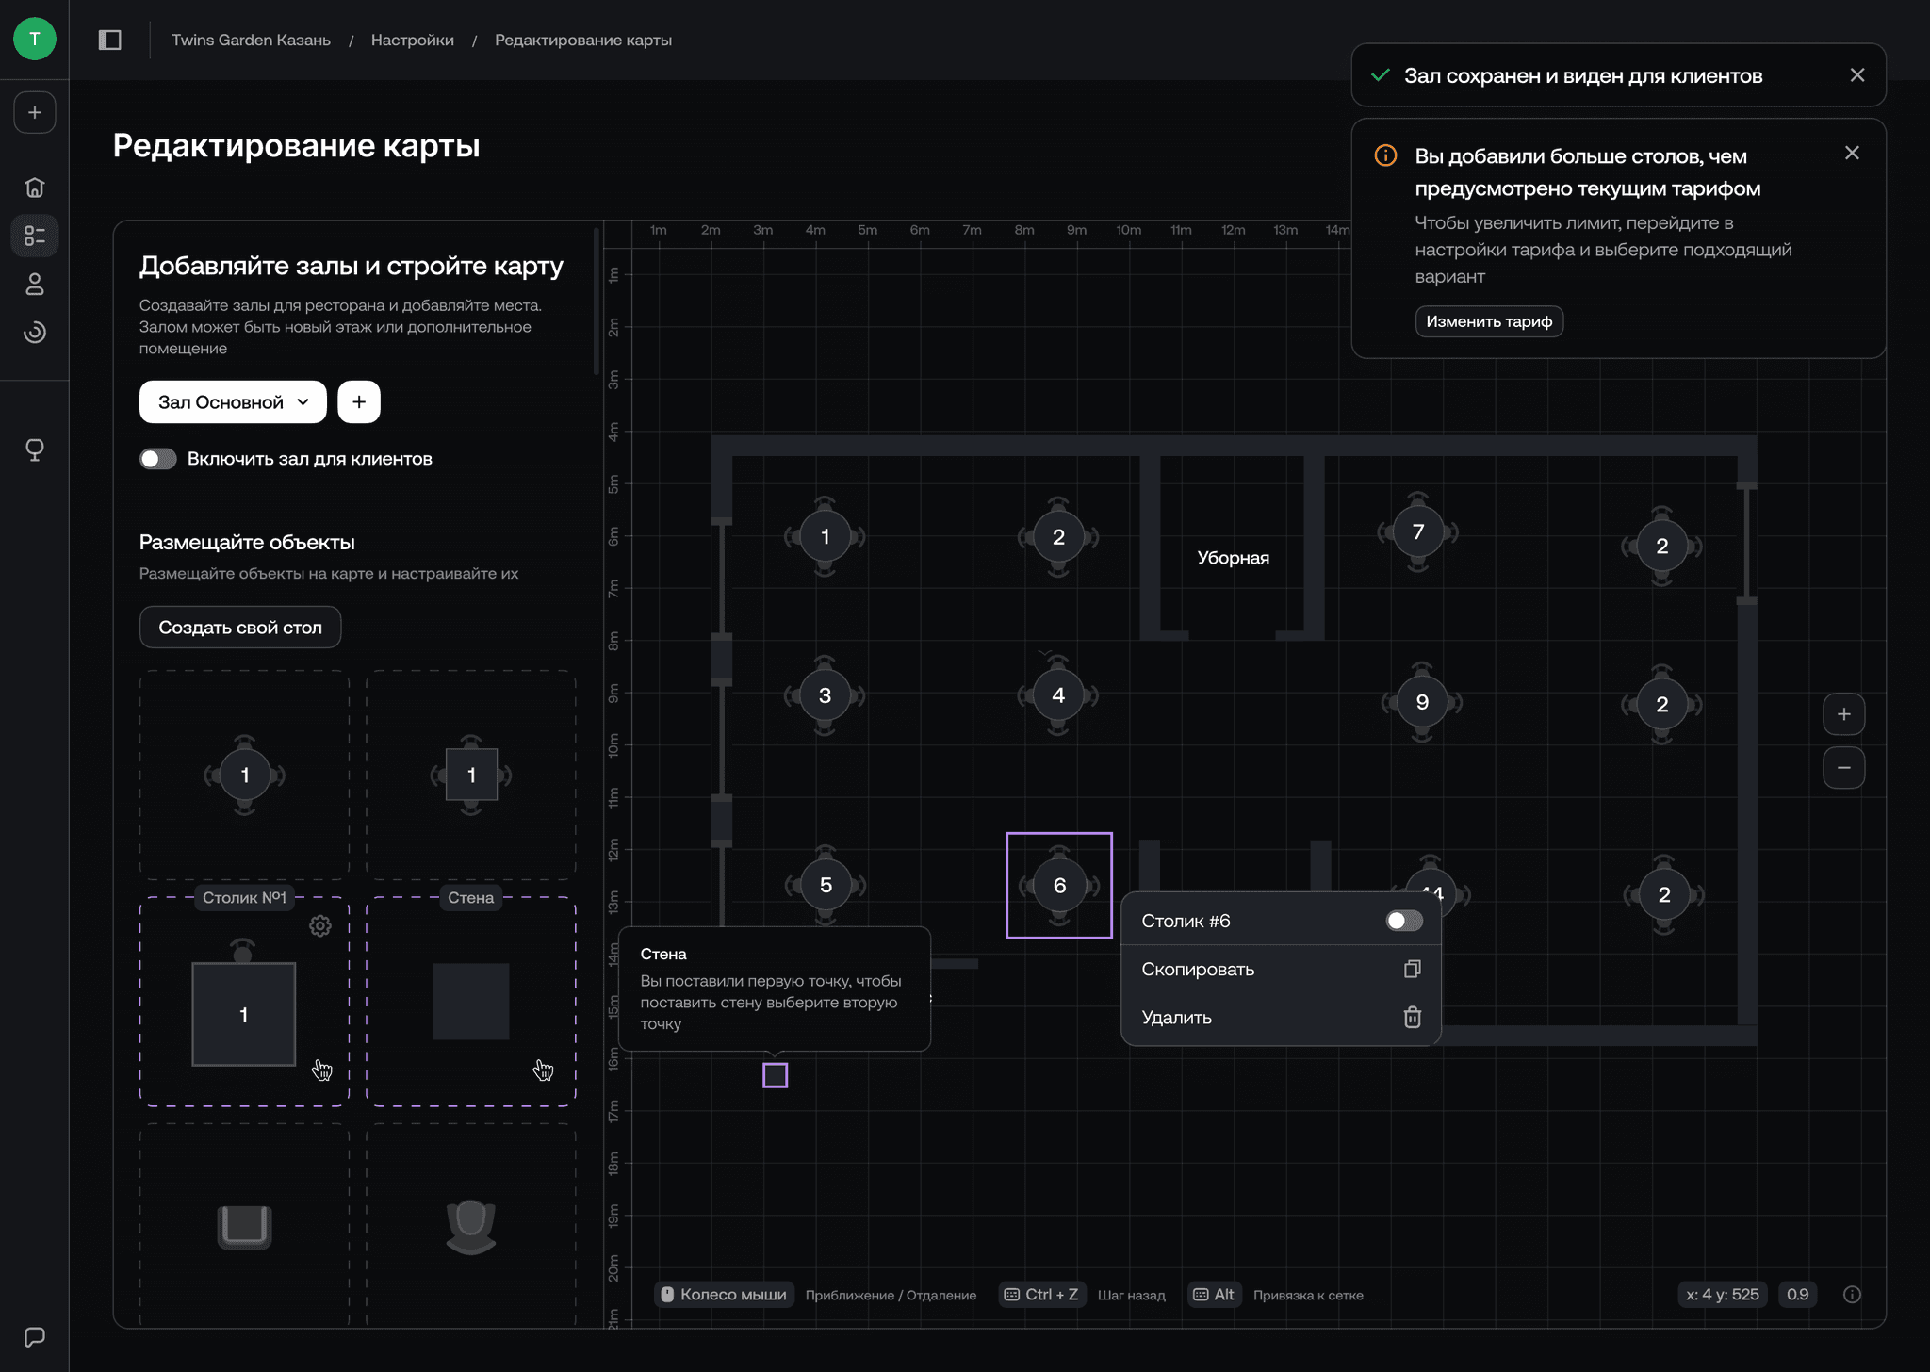Click the copy icon next to Скопировать
Screen dimensions: 1930x1372
tap(1410, 969)
